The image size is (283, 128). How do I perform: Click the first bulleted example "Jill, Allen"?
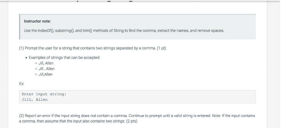point(46,63)
